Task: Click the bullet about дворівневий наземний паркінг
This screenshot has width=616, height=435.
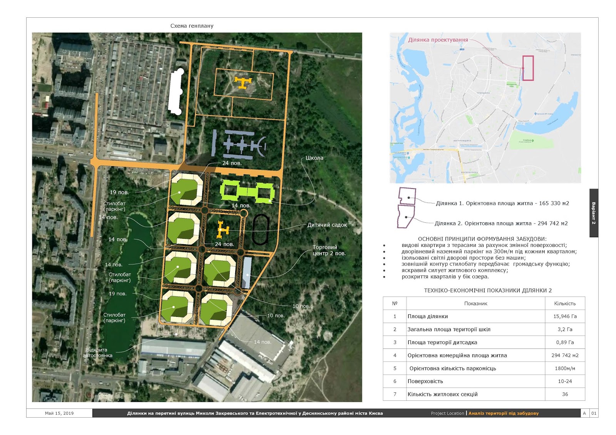Action: 489,252
